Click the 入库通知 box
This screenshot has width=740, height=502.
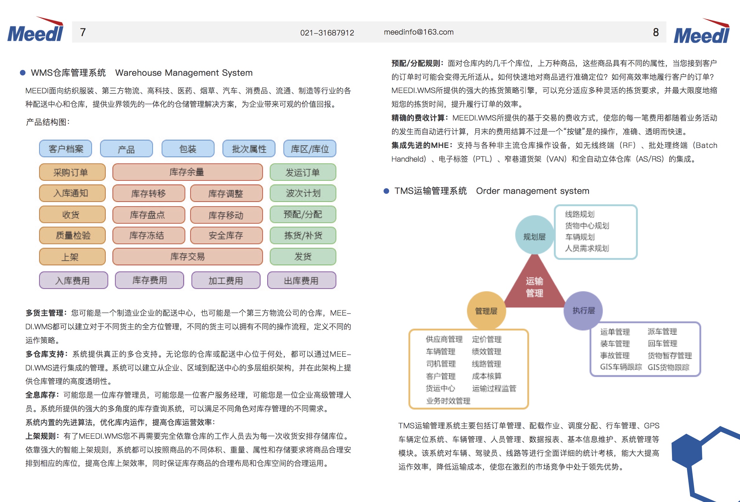pos(72,193)
